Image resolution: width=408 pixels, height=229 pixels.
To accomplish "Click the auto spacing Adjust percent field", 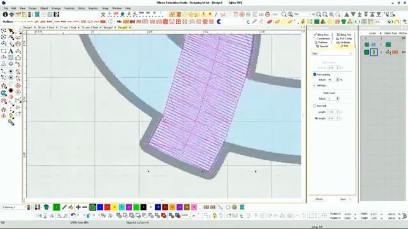I will coord(331,80).
